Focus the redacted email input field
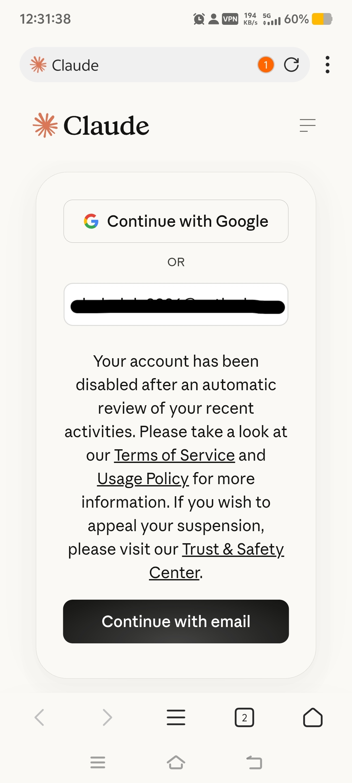 [x=176, y=304]
